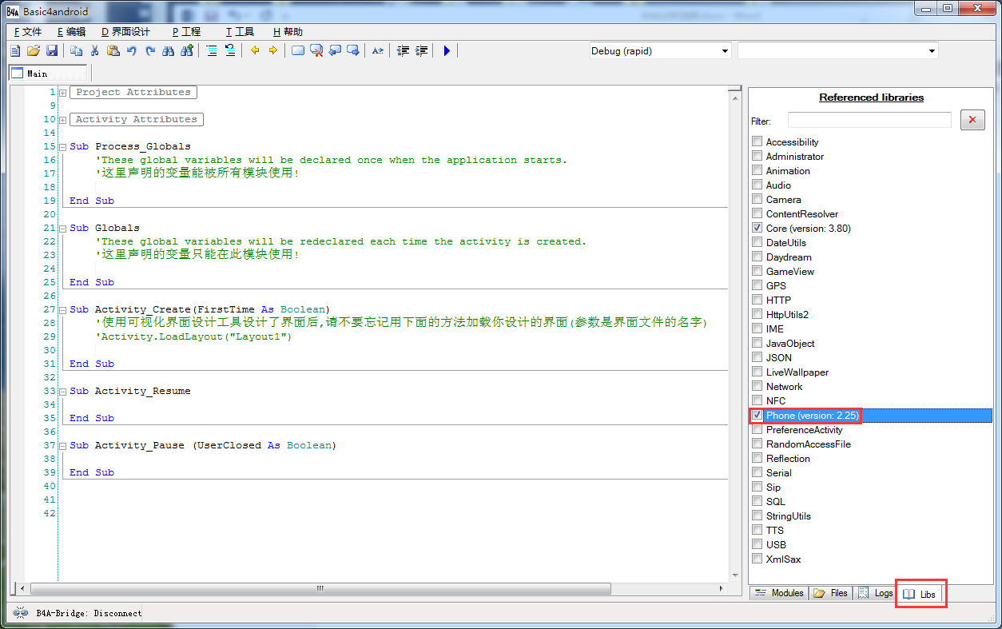
Task: Expand the Project Attributes region
Action: 62,93
